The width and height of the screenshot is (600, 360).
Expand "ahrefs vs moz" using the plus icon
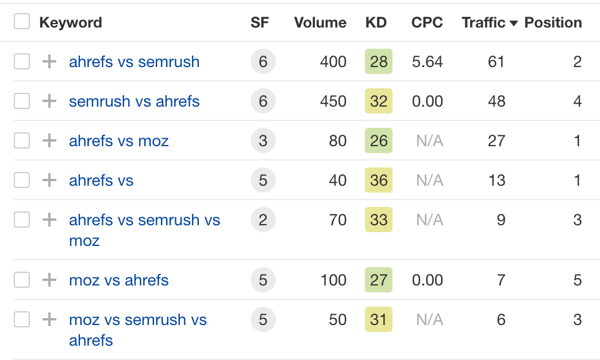[49, 140]
